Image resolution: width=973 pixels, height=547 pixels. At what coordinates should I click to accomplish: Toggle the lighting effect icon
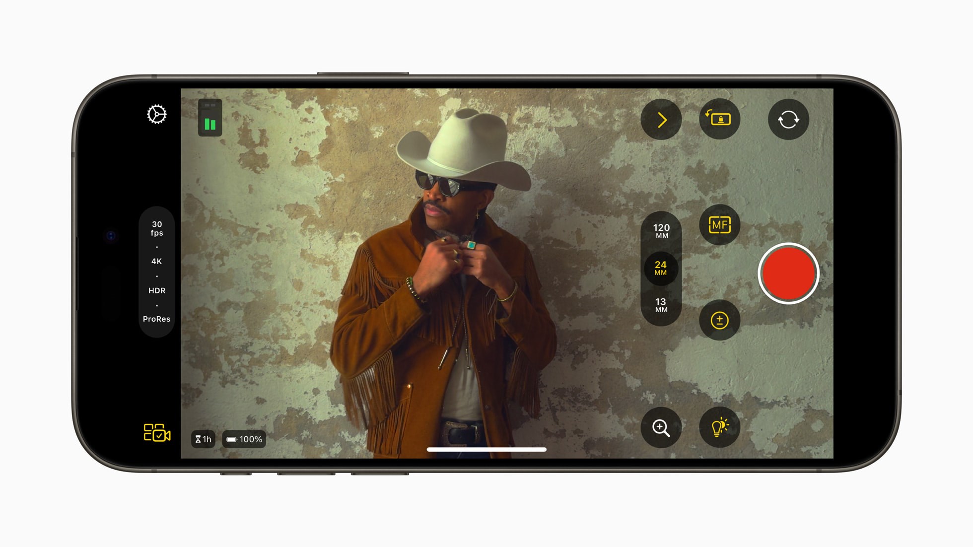[x=720, y=428]
